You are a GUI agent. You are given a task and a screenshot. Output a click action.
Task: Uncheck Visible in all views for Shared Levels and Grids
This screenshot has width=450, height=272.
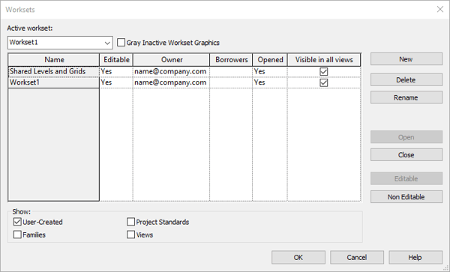click(x=324, y=71)
